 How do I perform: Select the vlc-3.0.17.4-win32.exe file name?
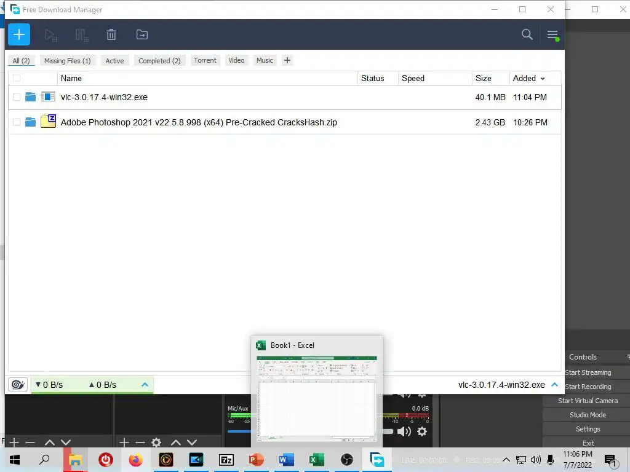pos(104,97)
